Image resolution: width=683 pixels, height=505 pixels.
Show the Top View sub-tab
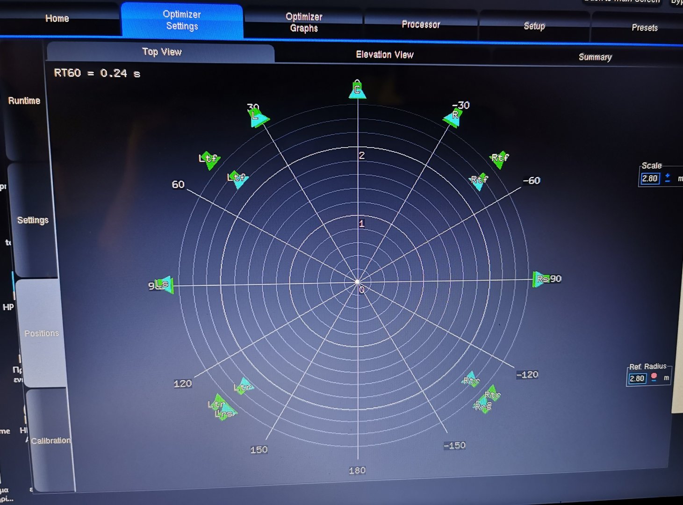coord(161,52)
